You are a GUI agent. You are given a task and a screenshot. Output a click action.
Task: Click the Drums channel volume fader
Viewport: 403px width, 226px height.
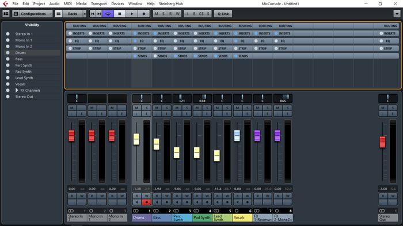click(136, 139)
